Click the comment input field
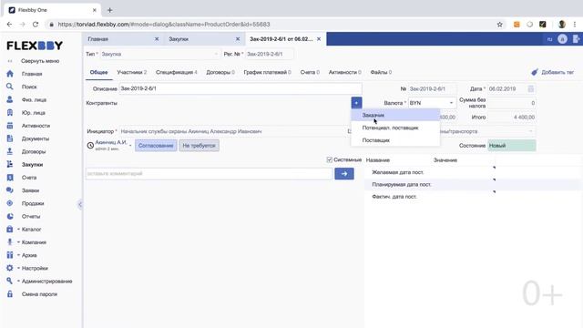Viewport: 583px width, 328px height. tap(209, 174)
